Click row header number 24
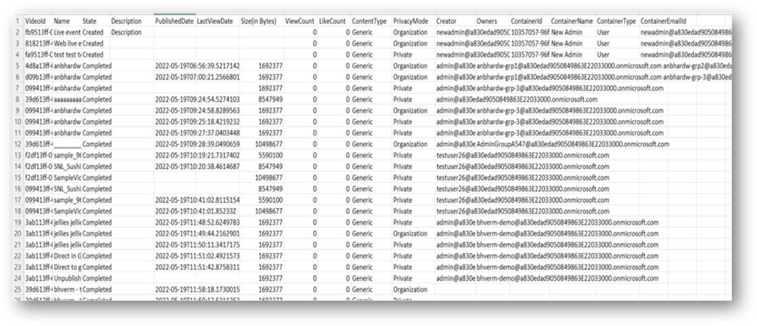 (18, 278)
